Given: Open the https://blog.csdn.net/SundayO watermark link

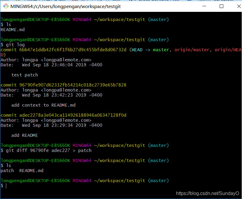Looking at the screenshot, I should (207, 193).
